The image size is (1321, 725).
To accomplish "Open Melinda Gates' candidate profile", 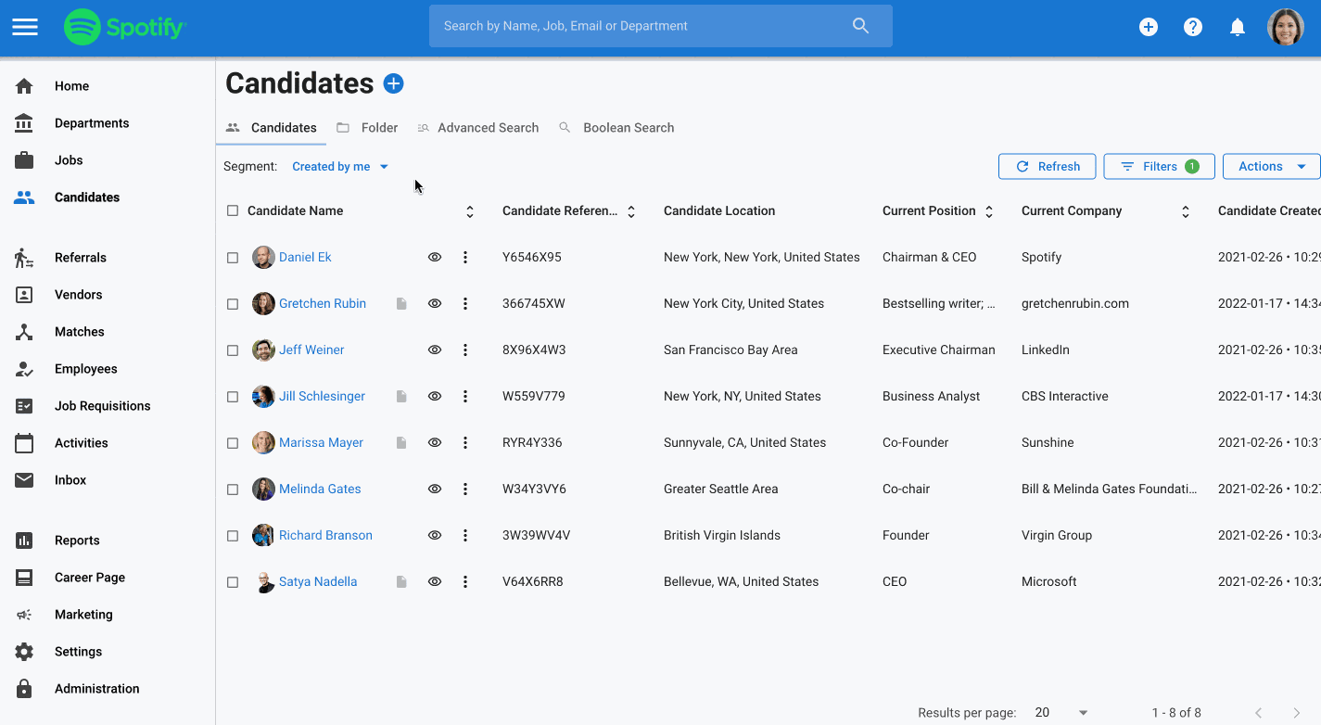I will [320, 490].
